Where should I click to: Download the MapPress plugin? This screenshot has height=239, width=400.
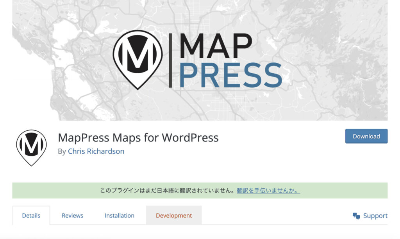coord(366,136)
